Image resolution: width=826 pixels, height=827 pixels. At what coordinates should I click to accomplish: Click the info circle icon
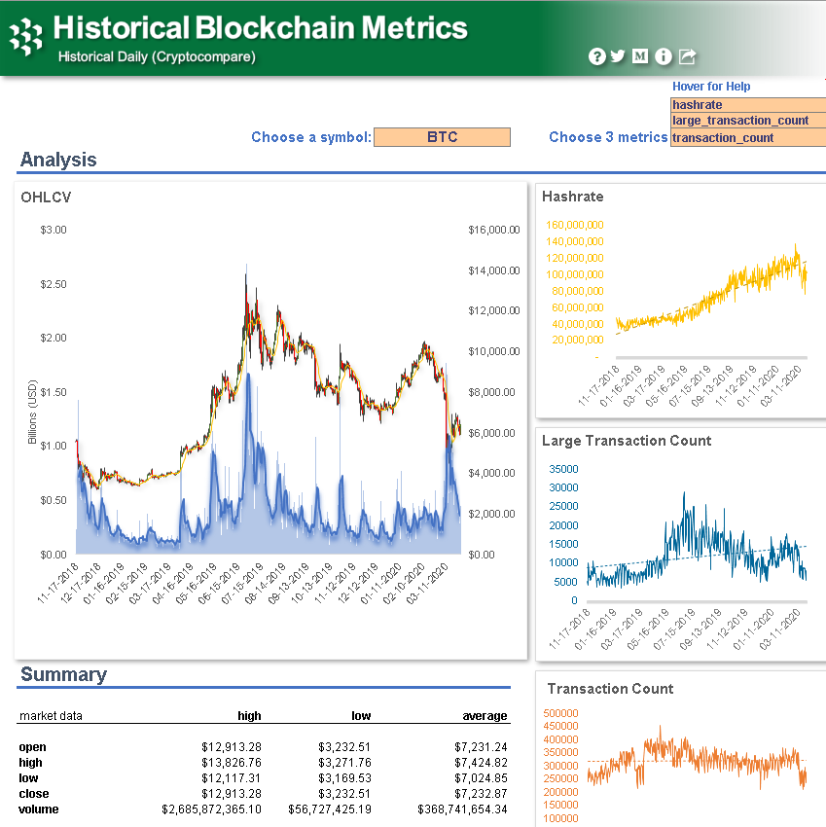[663, 56]
